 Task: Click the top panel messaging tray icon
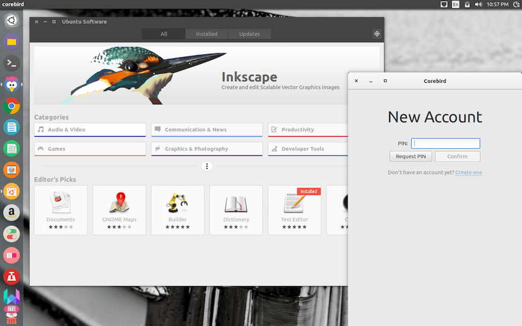(444, 4)
